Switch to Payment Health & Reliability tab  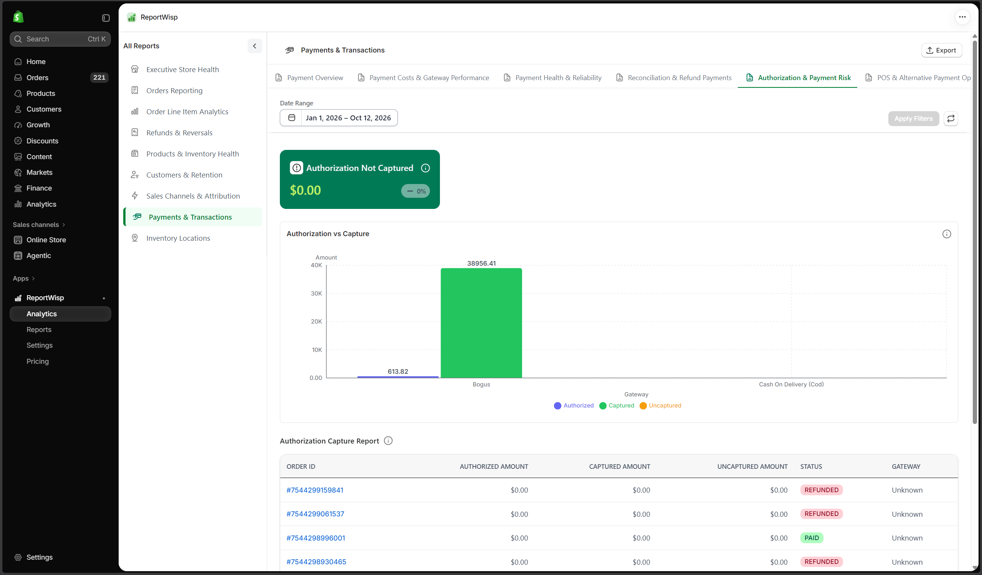pos(552,78)
